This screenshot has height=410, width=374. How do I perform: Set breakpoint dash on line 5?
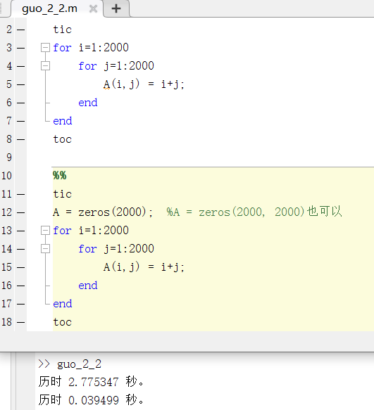point(21,84)
